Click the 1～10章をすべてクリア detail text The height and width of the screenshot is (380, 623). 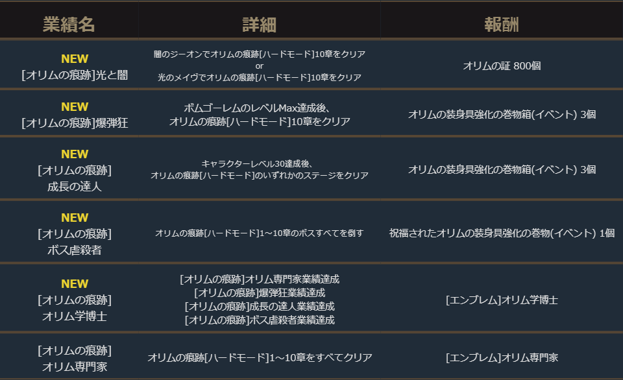259,357
